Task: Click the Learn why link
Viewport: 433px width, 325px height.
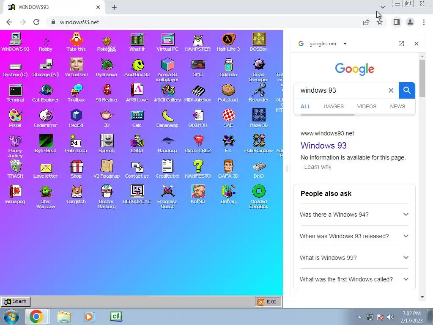Action: 318,167
